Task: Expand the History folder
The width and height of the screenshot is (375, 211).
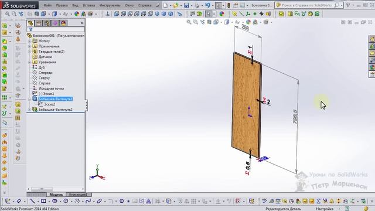Action: (30, 41)
